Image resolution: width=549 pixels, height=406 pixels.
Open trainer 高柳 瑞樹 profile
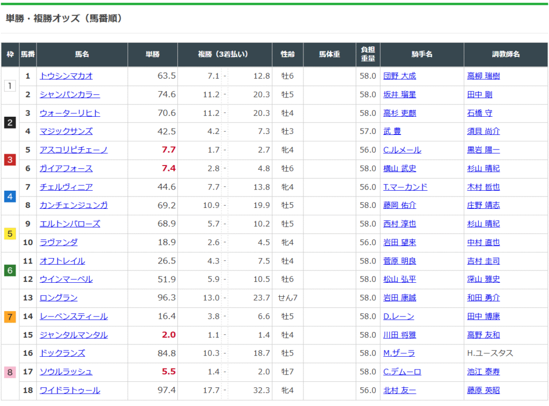point(483,76)
